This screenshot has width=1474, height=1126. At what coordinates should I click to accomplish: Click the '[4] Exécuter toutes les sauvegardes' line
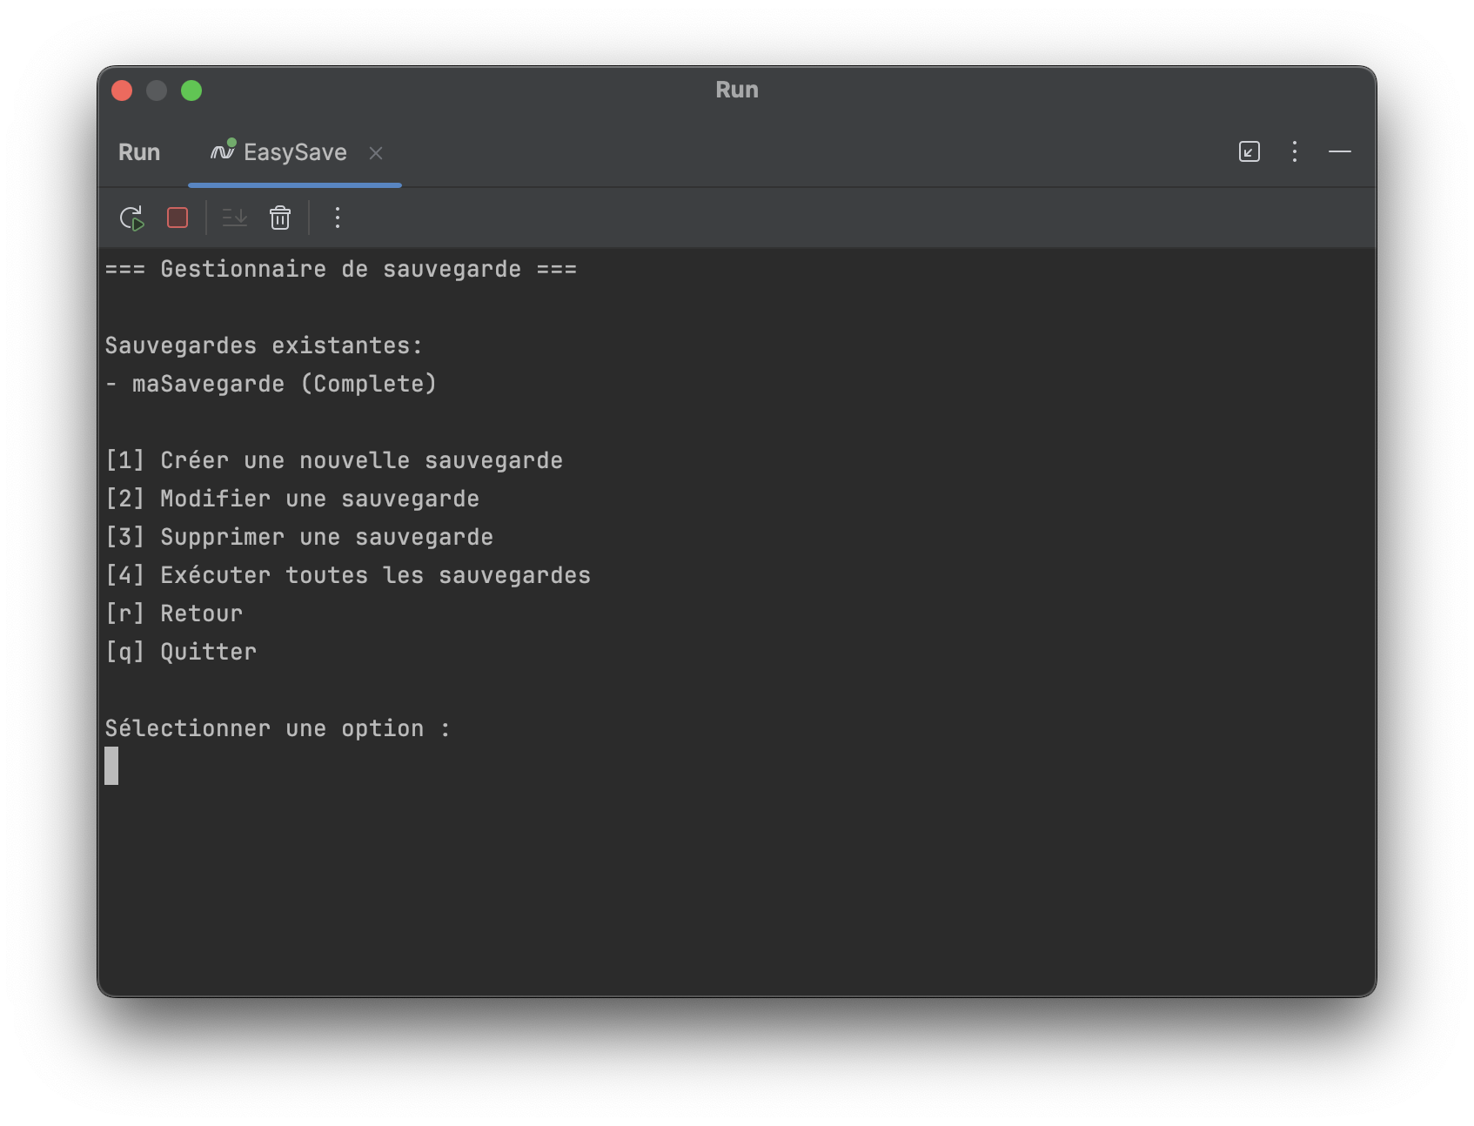tap(347, 574)
